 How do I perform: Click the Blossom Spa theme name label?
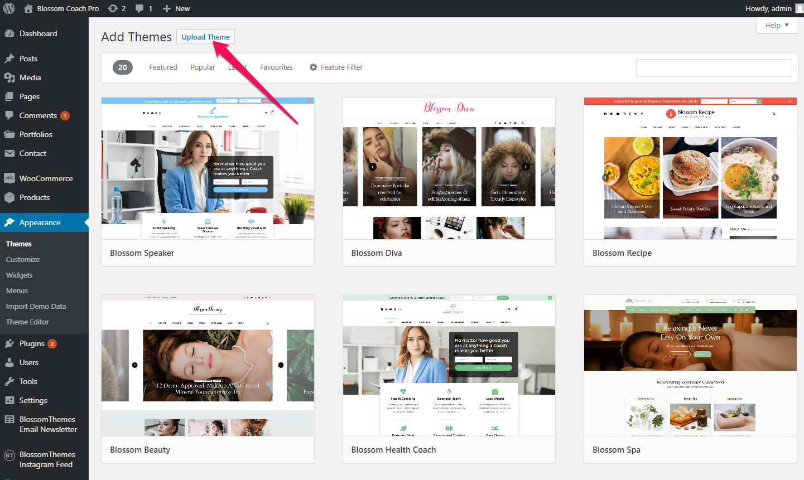(x=617, y=450)
